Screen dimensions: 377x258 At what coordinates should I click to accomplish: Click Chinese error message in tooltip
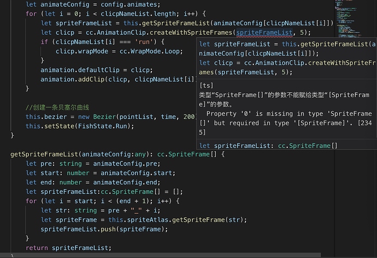click(x=284, y=99)
